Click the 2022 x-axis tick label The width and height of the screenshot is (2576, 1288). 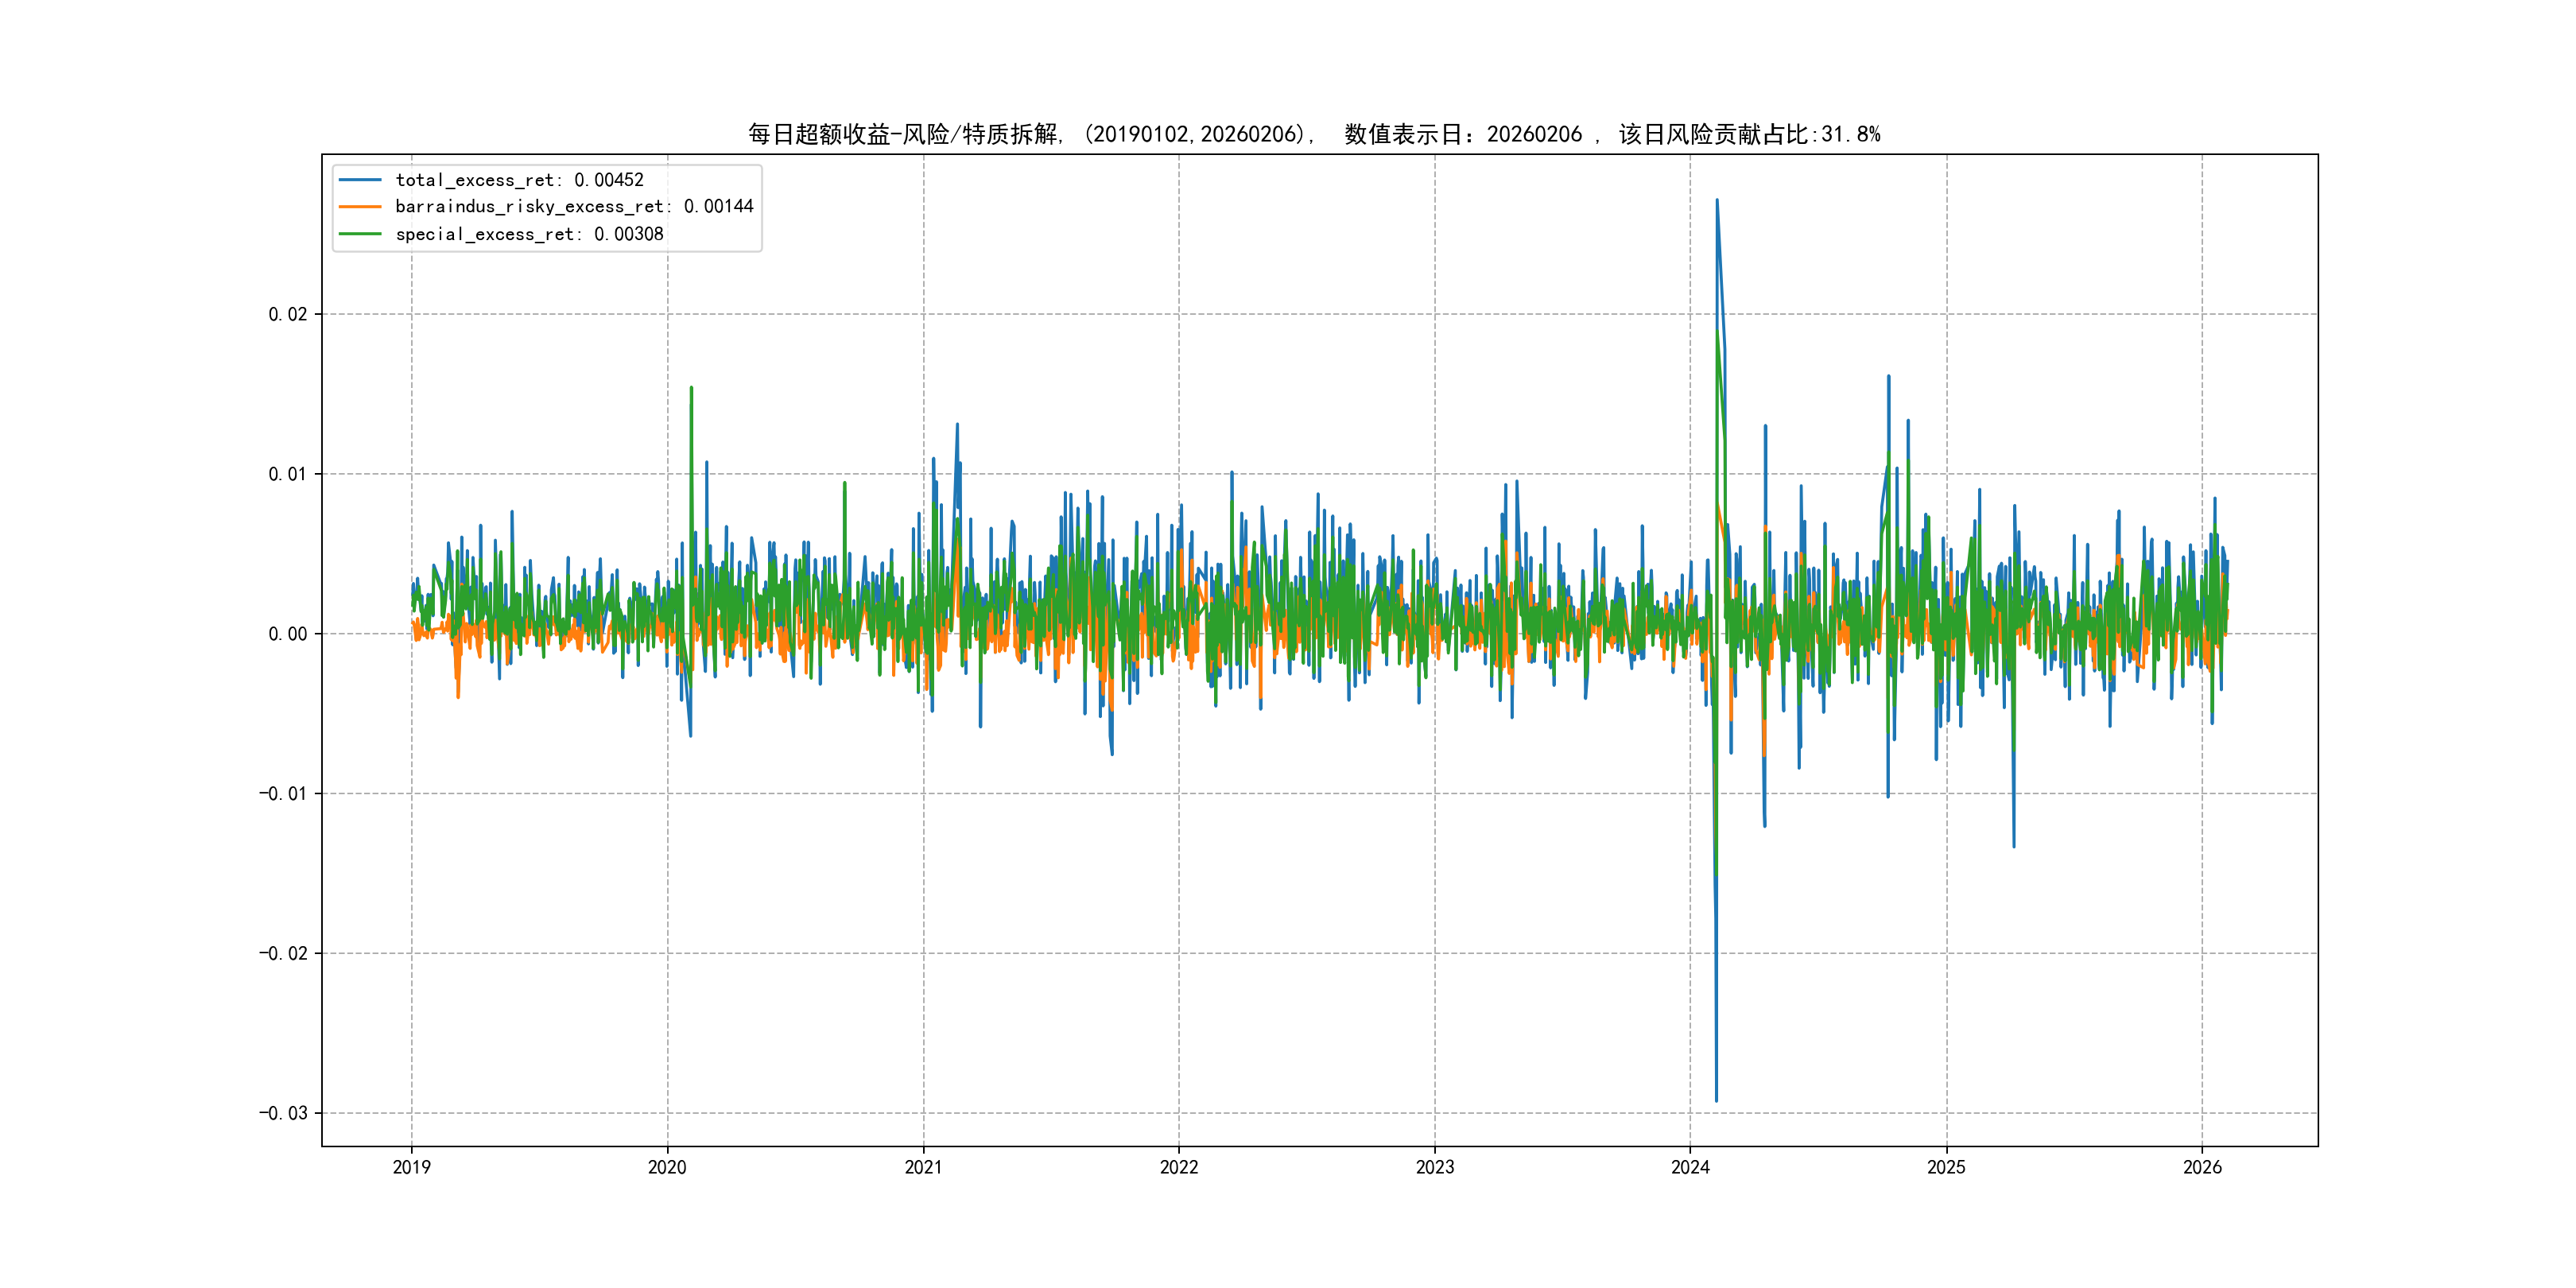pos(1179,1167)
